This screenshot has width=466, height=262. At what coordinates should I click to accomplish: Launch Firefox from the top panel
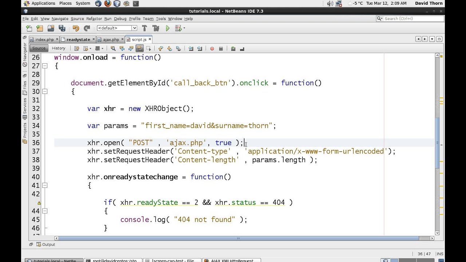pos(107,3)
